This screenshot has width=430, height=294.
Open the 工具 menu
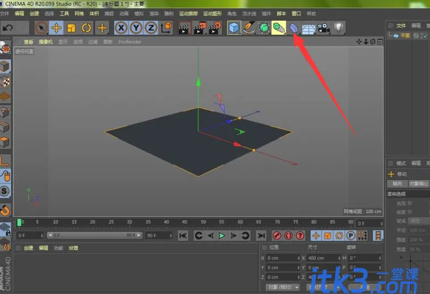(64, 14)
